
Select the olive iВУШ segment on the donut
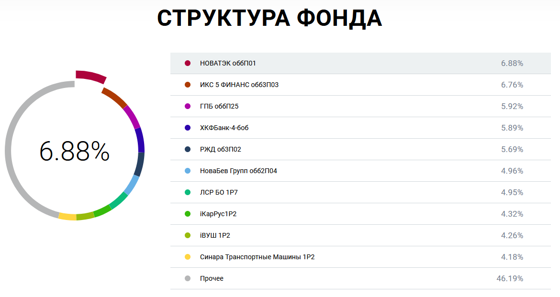click(85, 216)
